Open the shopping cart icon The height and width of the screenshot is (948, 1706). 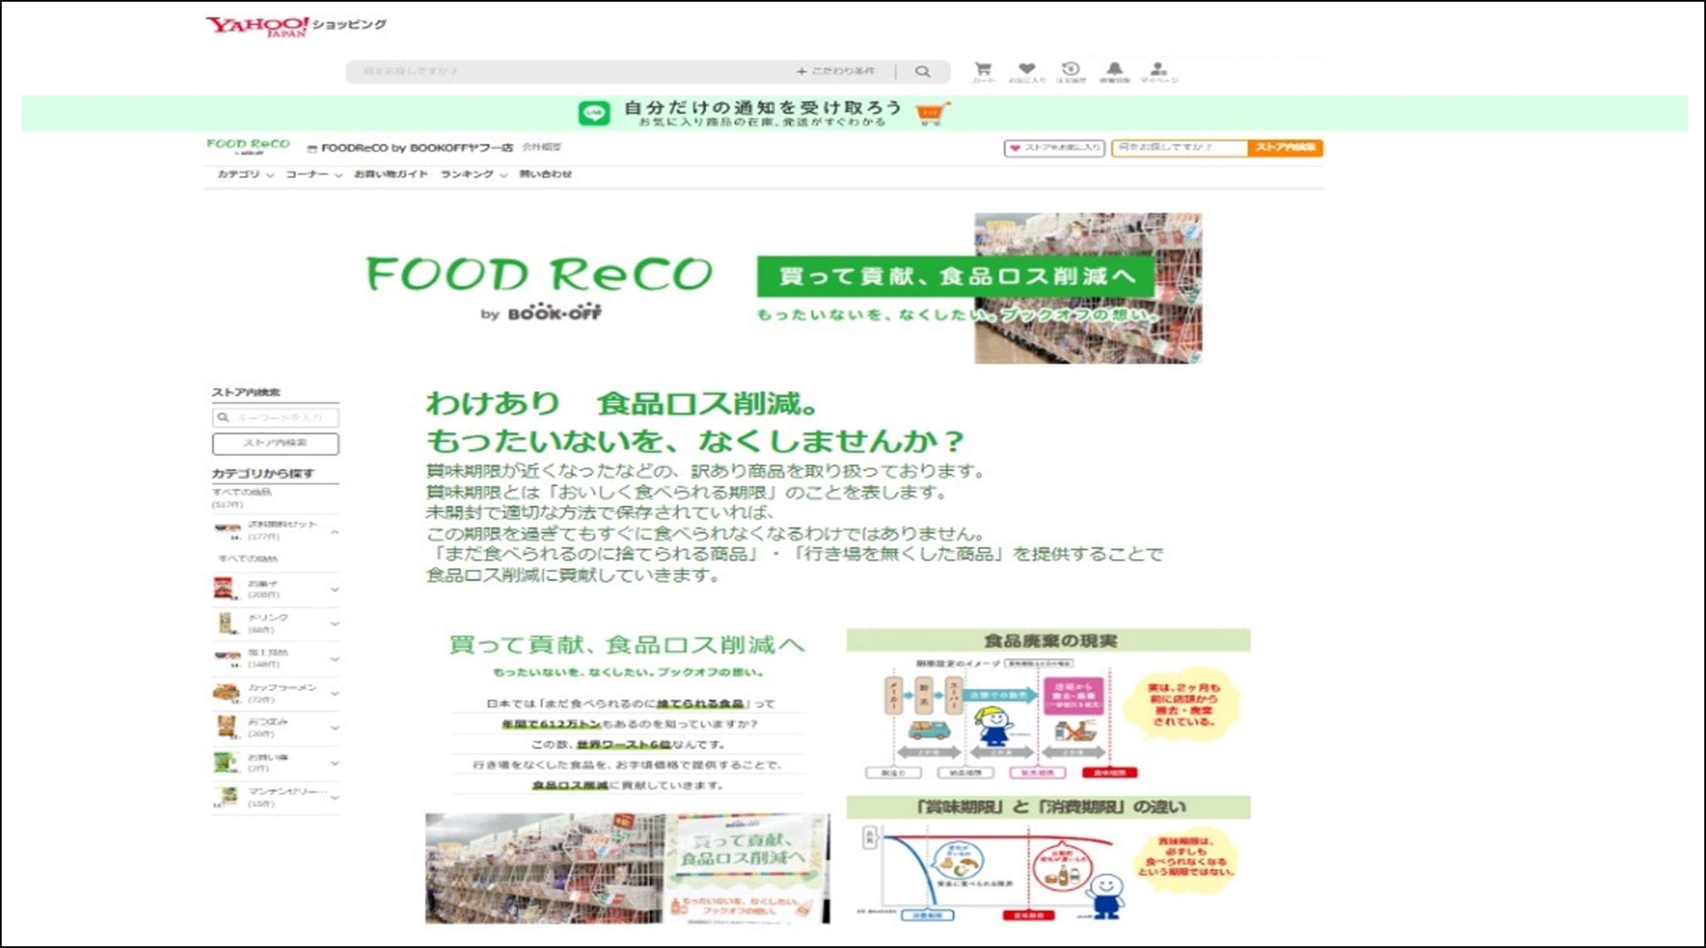pyautogui.click(x=984, y=69)
